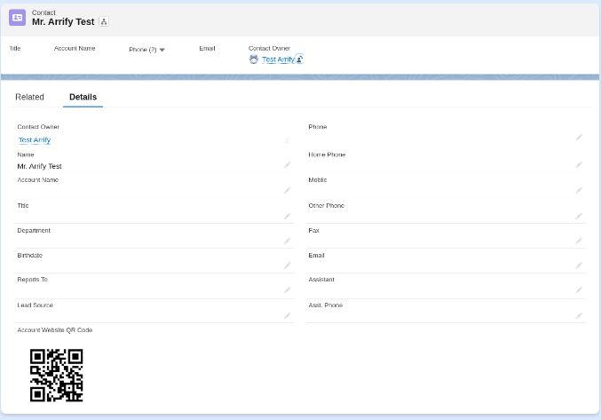Click the pencil icon for Account Name
The height and width of the screenshot is (420, 601).
click(287, 190)
